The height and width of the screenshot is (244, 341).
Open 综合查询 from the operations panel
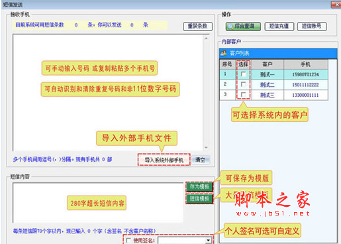(243, 27)
